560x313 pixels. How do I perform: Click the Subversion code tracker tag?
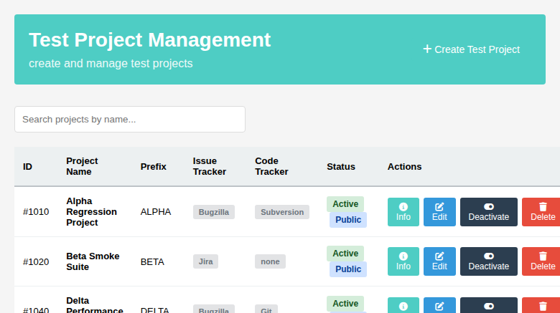[x=282, y=212]
